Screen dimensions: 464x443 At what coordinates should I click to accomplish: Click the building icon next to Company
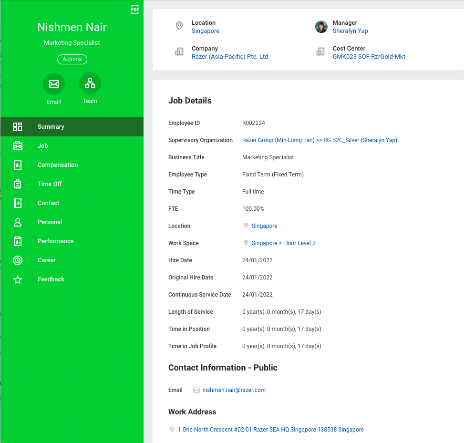coord(179,52)
